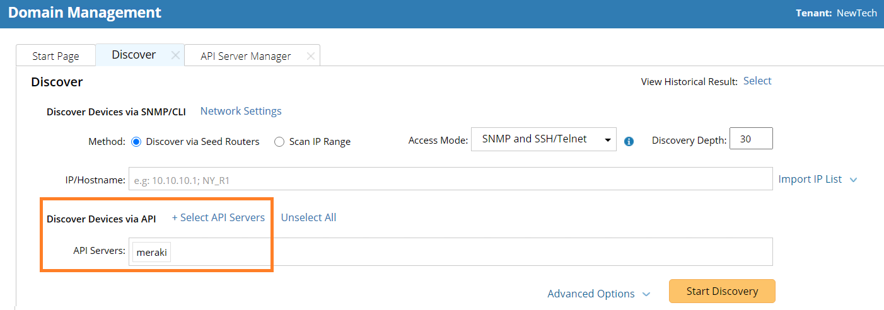Click Select next to View Historical Result
Image resolution: width=884 pixels, height=310 pixels.
(757, 81)
